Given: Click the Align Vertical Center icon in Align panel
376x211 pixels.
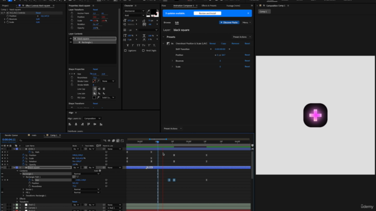Looking at the screenshot, I should pyautogui.click(x=95, y=124).
